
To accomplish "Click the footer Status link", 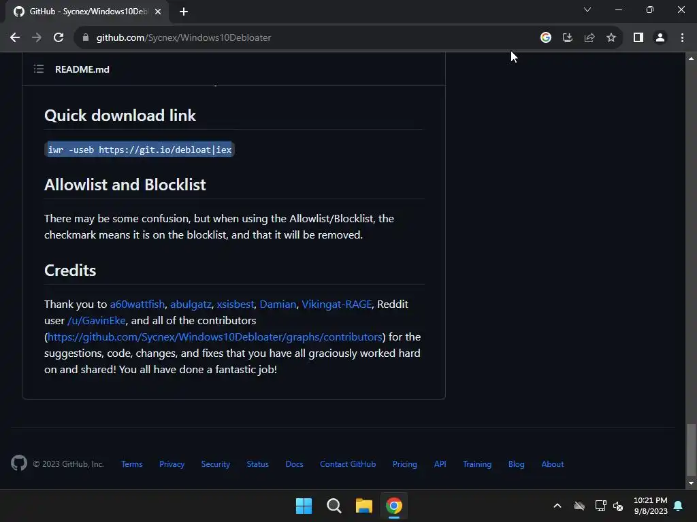I will 258,464.
